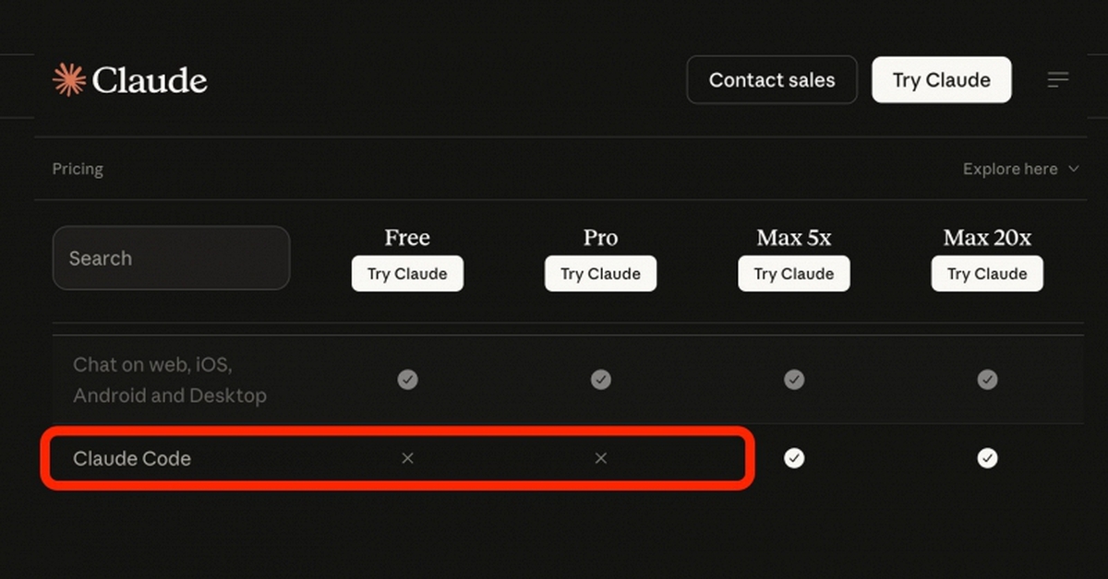Open the hamburger menu icon
This screenshot has height=579, width=1108.
click(1058, 80)
